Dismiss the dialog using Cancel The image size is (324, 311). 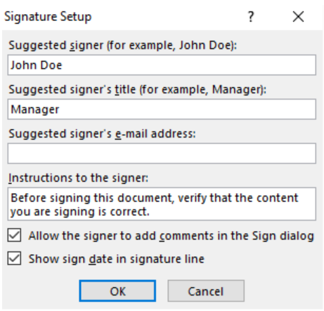206,291
